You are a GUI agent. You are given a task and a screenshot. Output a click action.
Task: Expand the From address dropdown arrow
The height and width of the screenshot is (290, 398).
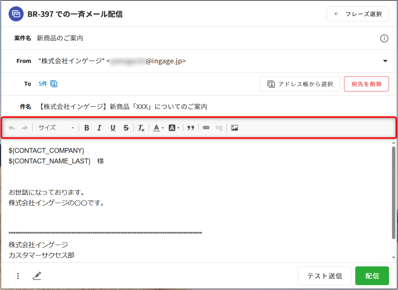point(385,61)
